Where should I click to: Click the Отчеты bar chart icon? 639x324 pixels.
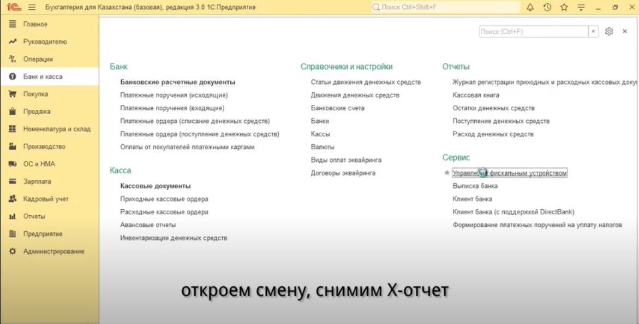13,216
